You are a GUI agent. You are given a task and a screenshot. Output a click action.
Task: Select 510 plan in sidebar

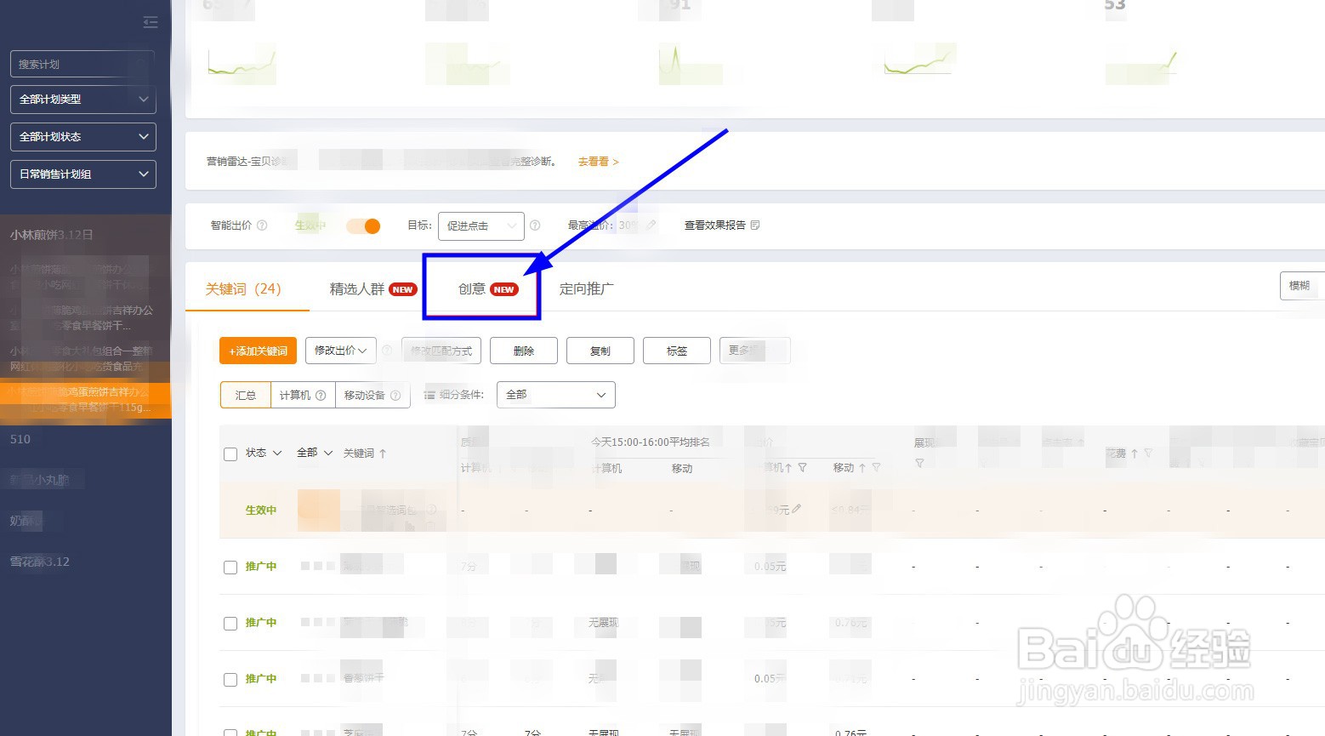coord(20,440)
